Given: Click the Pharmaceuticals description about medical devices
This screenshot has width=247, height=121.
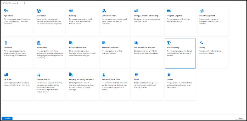Looking at the screenshot, I should tap(50, 87).
